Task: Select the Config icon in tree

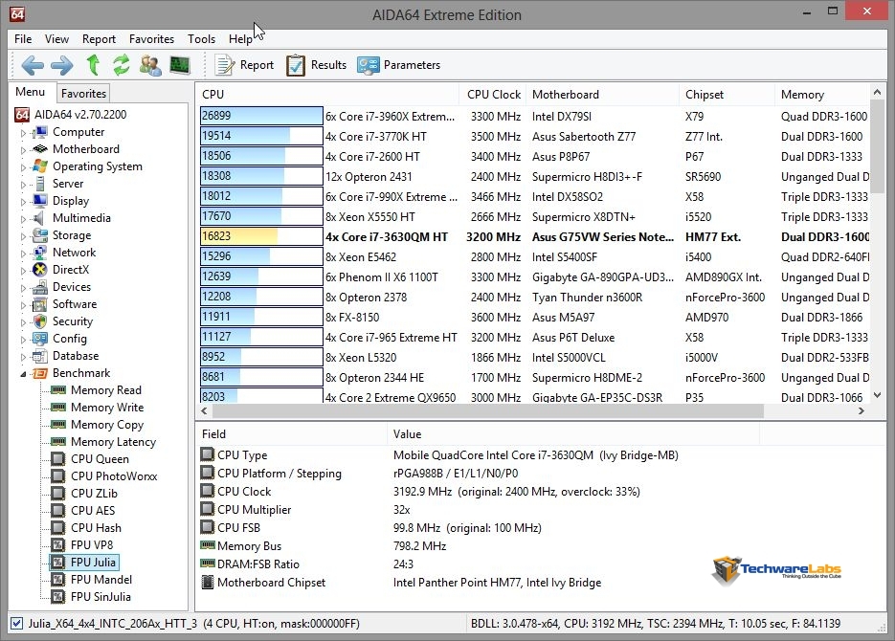Action: 40,339
